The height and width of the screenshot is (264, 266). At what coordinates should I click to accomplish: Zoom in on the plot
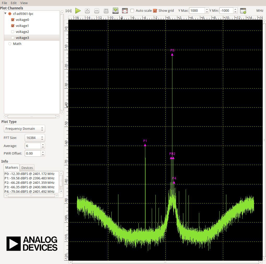pyautogui.click(x=87, y=11)
